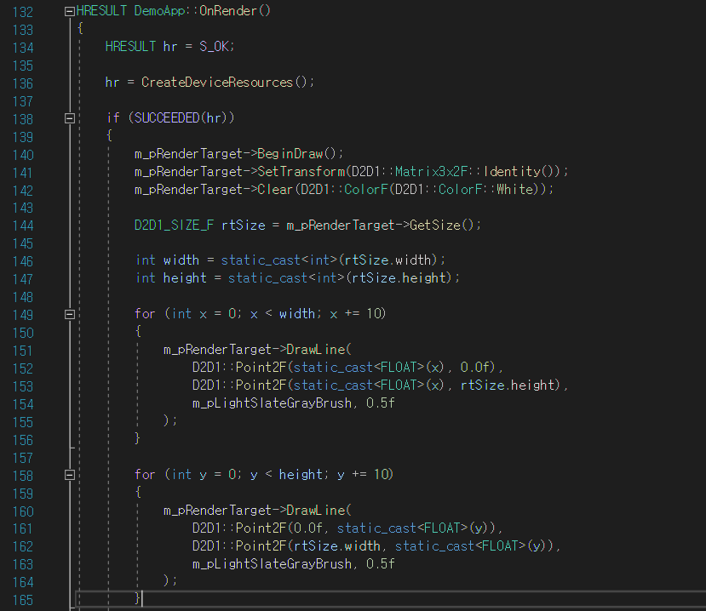The image size is (706, 611).
Task: Click the SUCCEEDED macro in the if statement
Action: click(x=167, y=118)
